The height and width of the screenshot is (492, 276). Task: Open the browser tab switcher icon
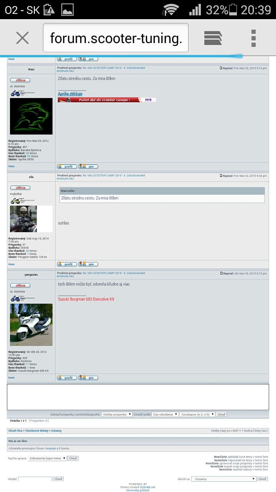(x=213, y=38)
